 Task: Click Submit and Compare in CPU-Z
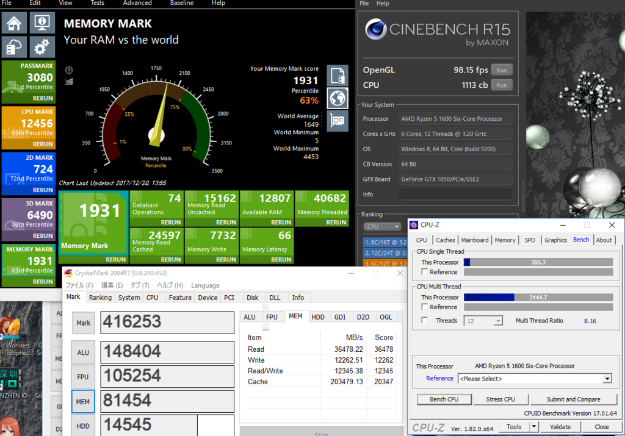[x=573, y=399]
